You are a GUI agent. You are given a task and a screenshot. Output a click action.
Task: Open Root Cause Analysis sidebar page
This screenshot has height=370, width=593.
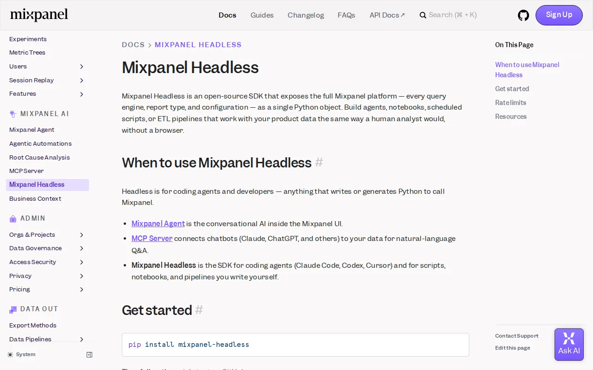click(x=39, y=158)
